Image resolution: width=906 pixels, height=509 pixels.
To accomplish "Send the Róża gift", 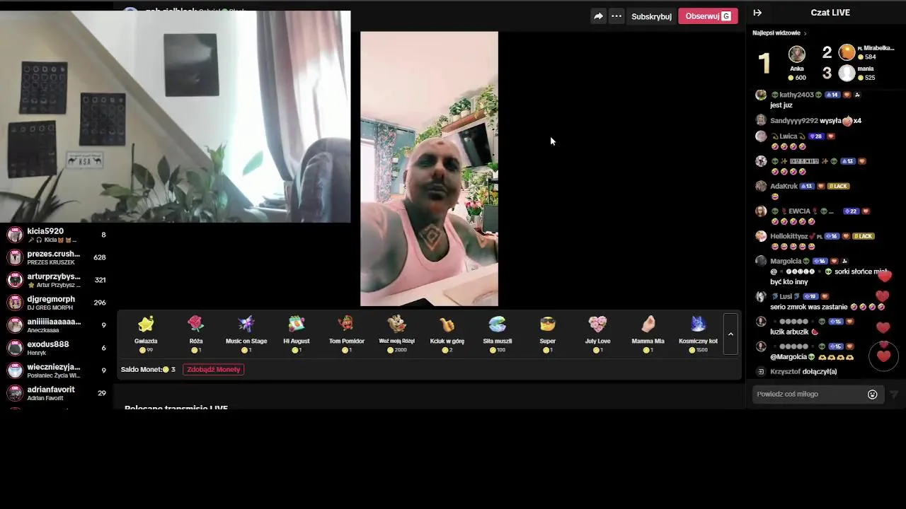I will 196,334.
